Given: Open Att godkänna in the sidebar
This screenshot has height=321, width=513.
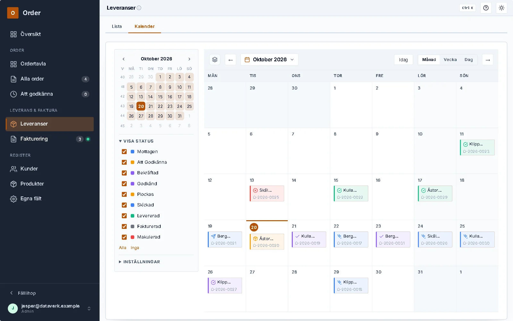Looking at the screenshot, I should click(x=50, y=94).
